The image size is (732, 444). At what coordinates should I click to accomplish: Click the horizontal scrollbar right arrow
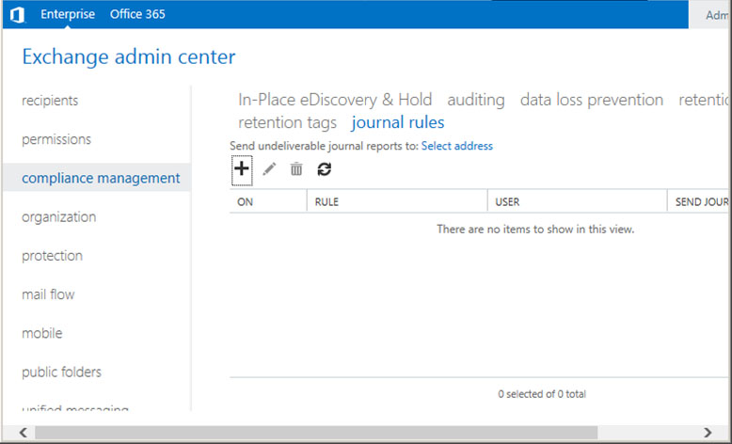pos(708,433)
